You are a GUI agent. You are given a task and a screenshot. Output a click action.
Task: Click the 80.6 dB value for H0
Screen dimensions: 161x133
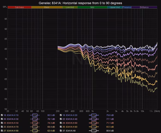coord(110,131)
